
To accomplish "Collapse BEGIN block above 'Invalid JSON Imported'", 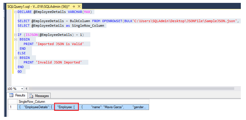I will [x=16, y=58].
